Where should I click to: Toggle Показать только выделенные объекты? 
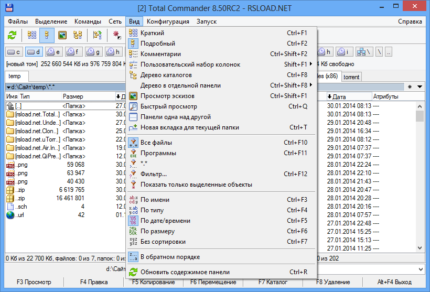[x=221, y=185]
